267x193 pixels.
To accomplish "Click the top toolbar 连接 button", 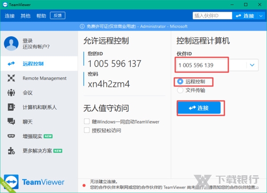I will [245, 16].
